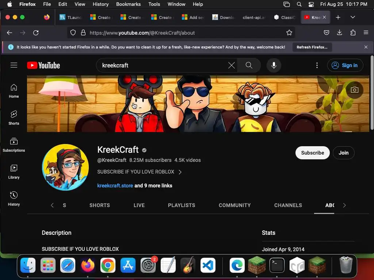374x280 pixels.
Task: Move channel tabs left with previous arrow
Action: tap(52, 205)
